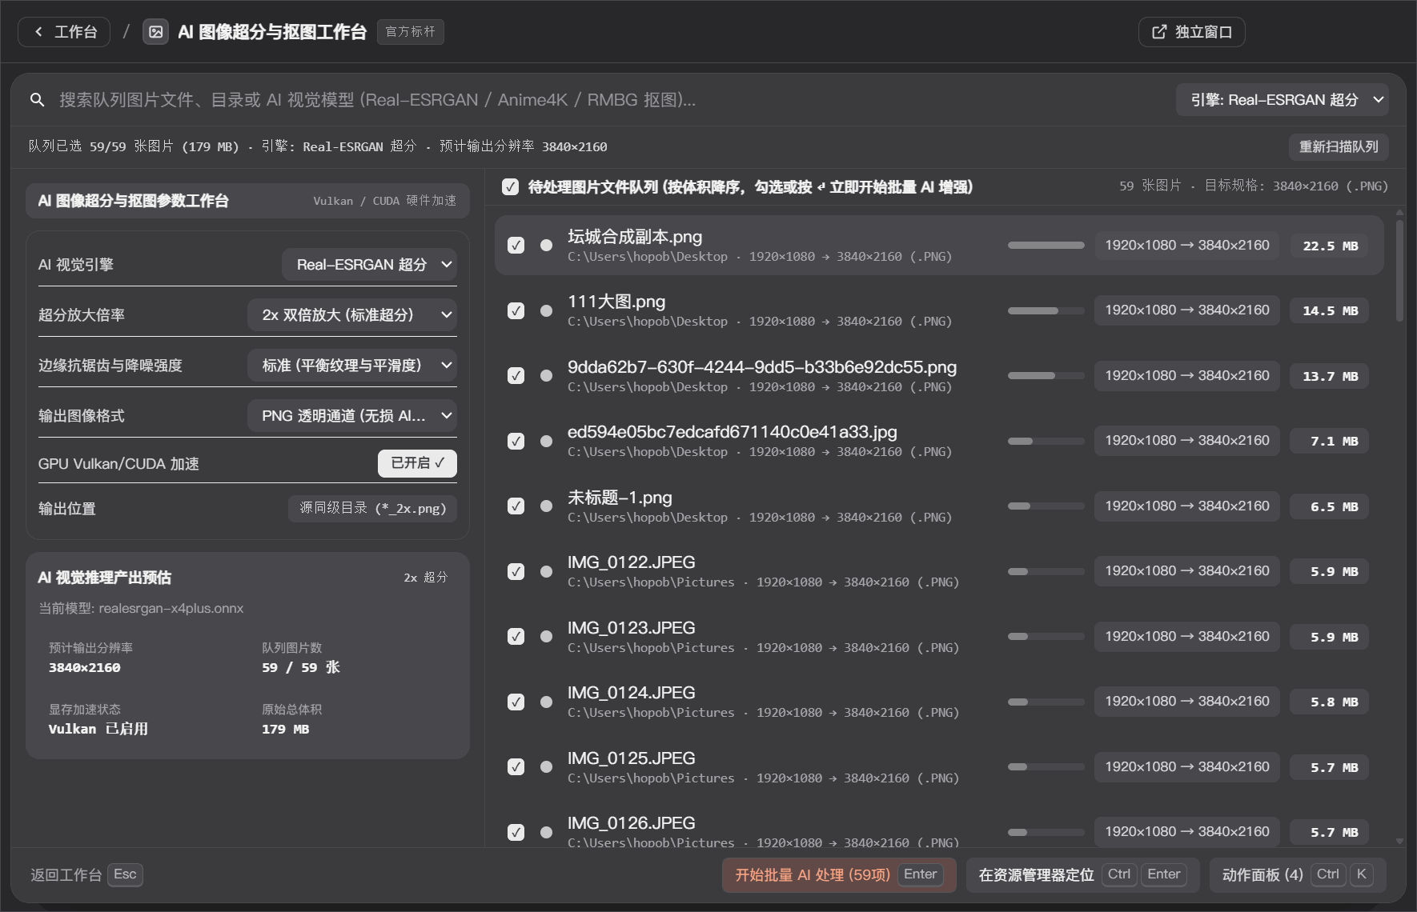Click the 6.5 MB size tag
The width and height of the screenshot is (1417, 912).
1330,506
